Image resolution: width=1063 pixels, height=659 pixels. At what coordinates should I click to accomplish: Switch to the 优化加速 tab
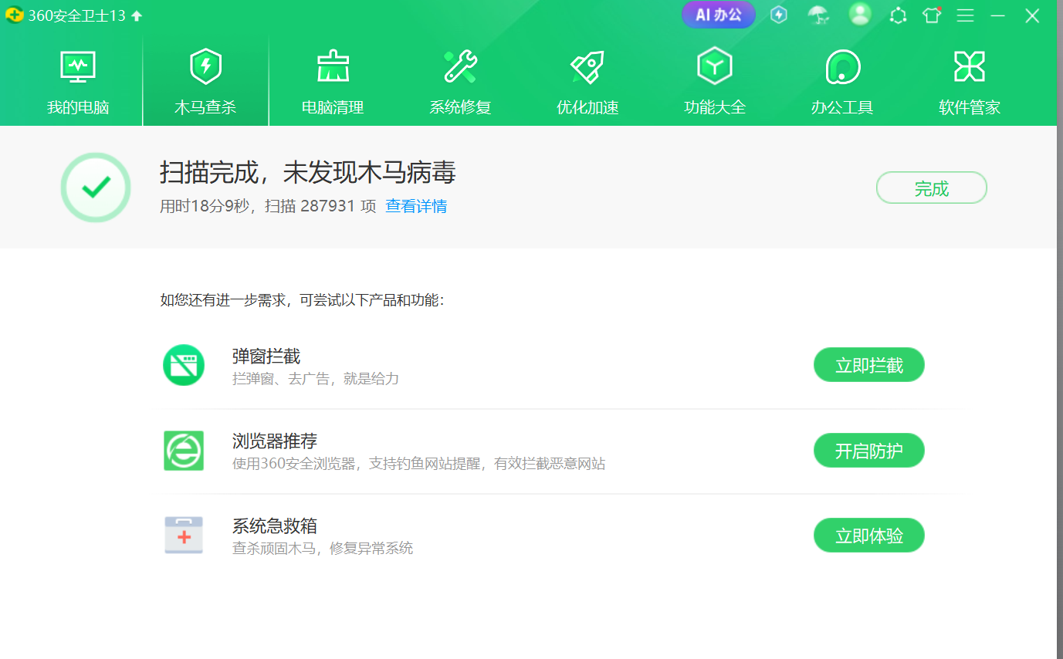tap(587, 83)
